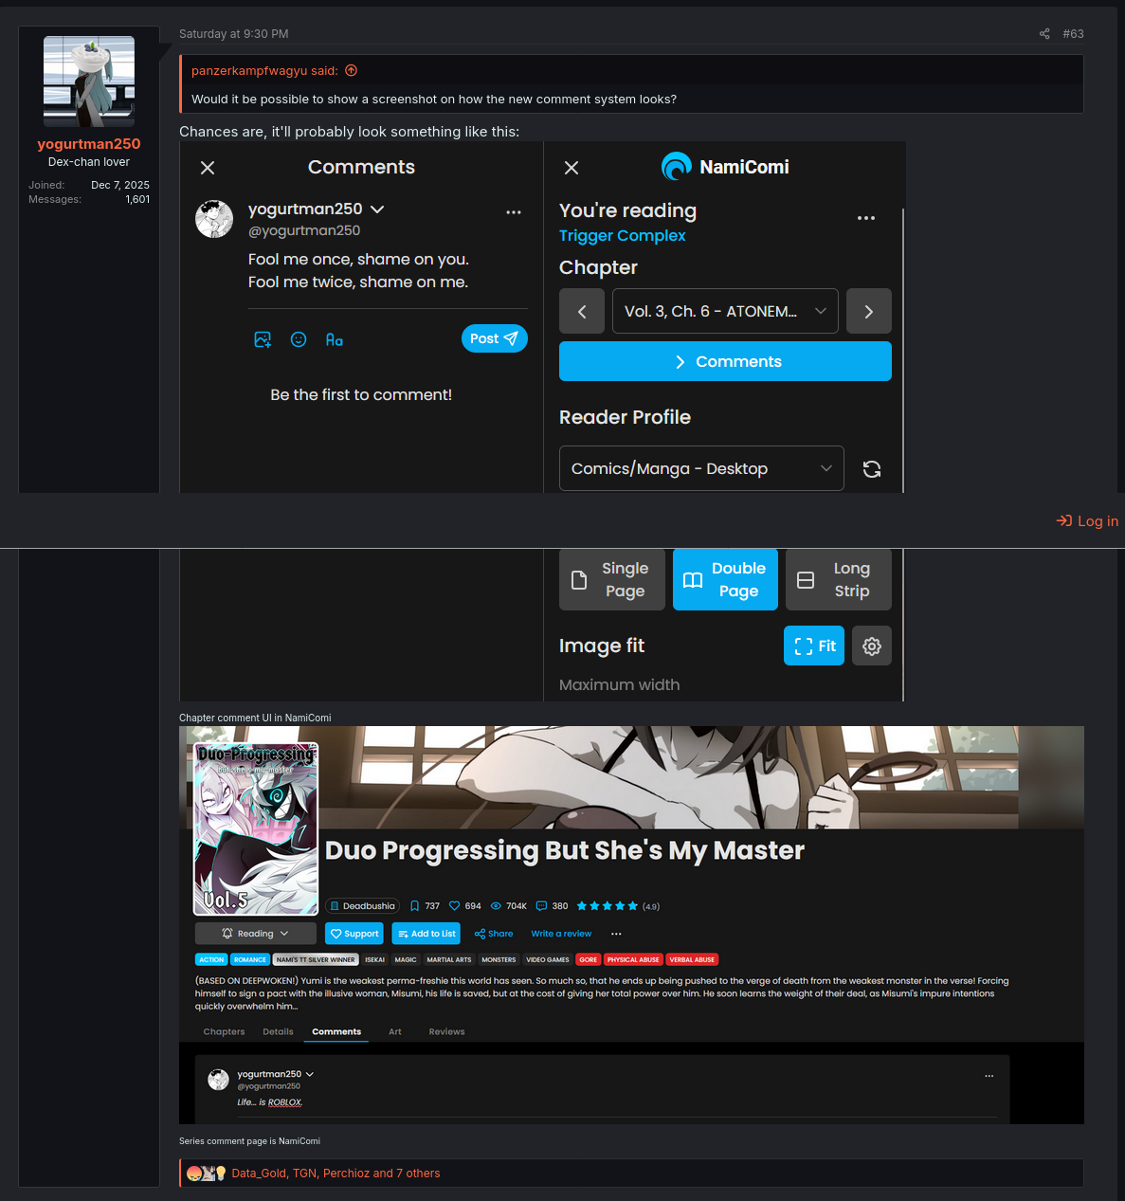Screen dimensions: 1125x1201
Task: Switch to the Reviews tab
Action: (446, 1031)
